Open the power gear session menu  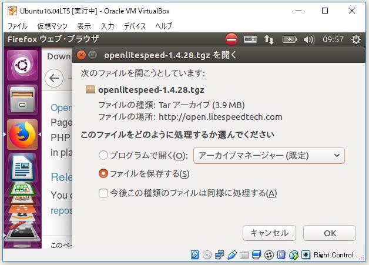(356, 39)
